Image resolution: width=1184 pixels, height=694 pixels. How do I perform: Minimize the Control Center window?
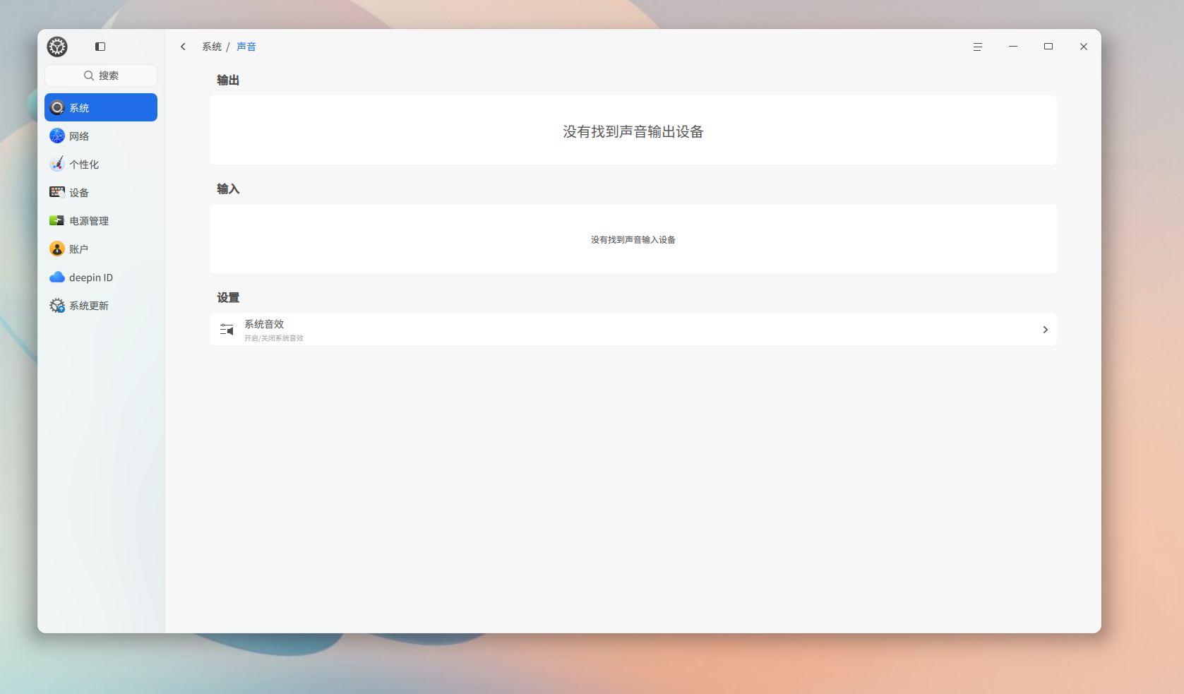pyautogui.click(x=1013, y=47)
